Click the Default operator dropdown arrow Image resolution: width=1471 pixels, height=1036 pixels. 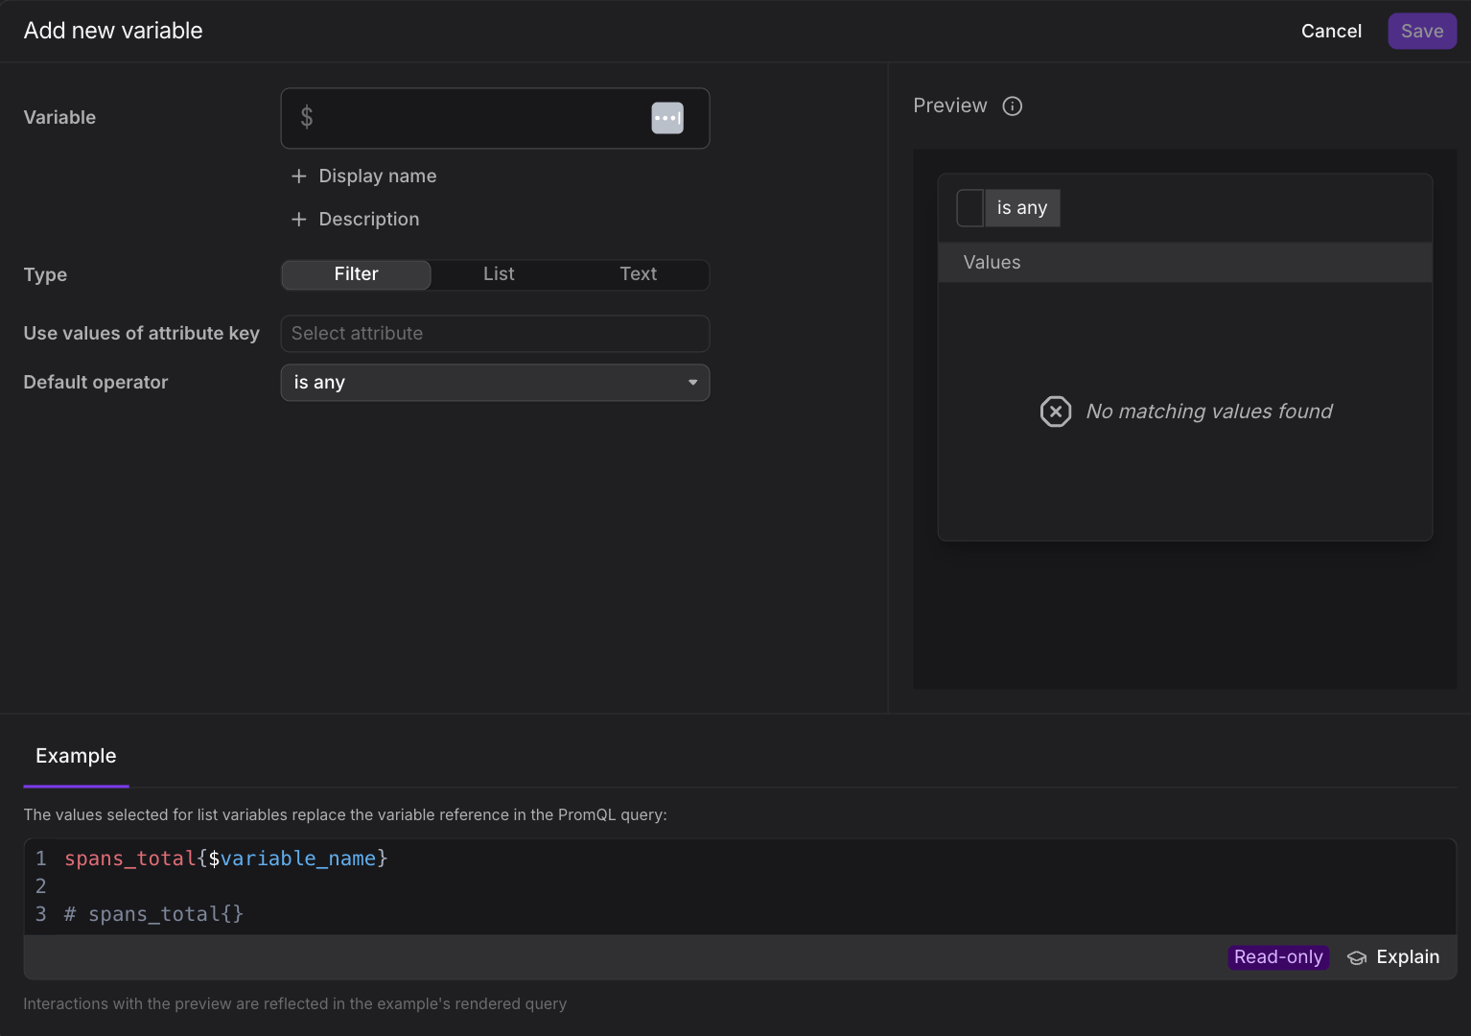pyautogui.click(x=692, y=383)
